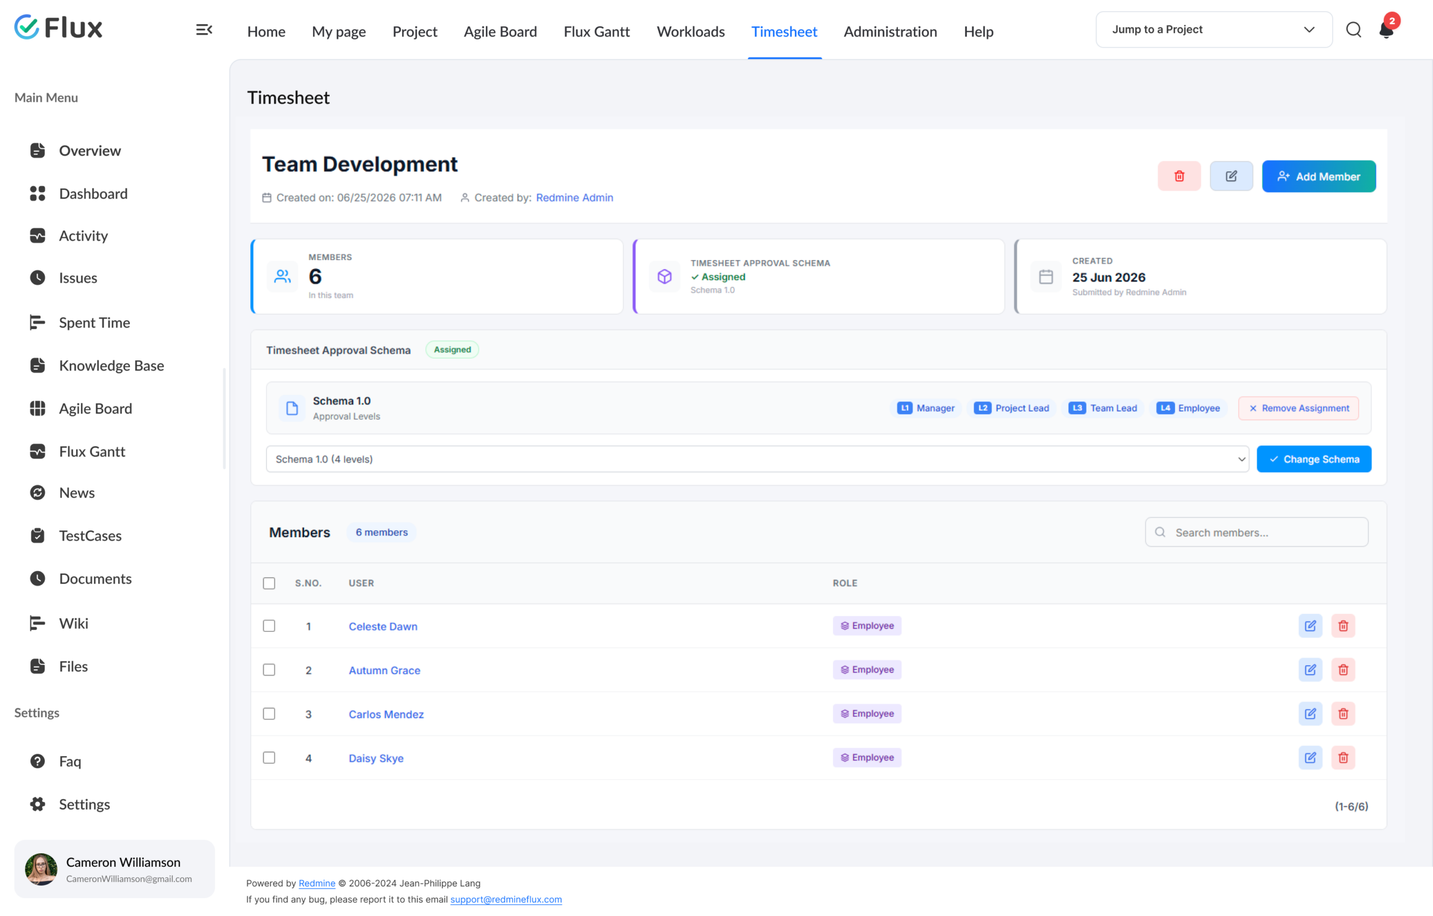The image size is (1433, 916).
Task: Open Help in top navigation
Action: [978, 31]
